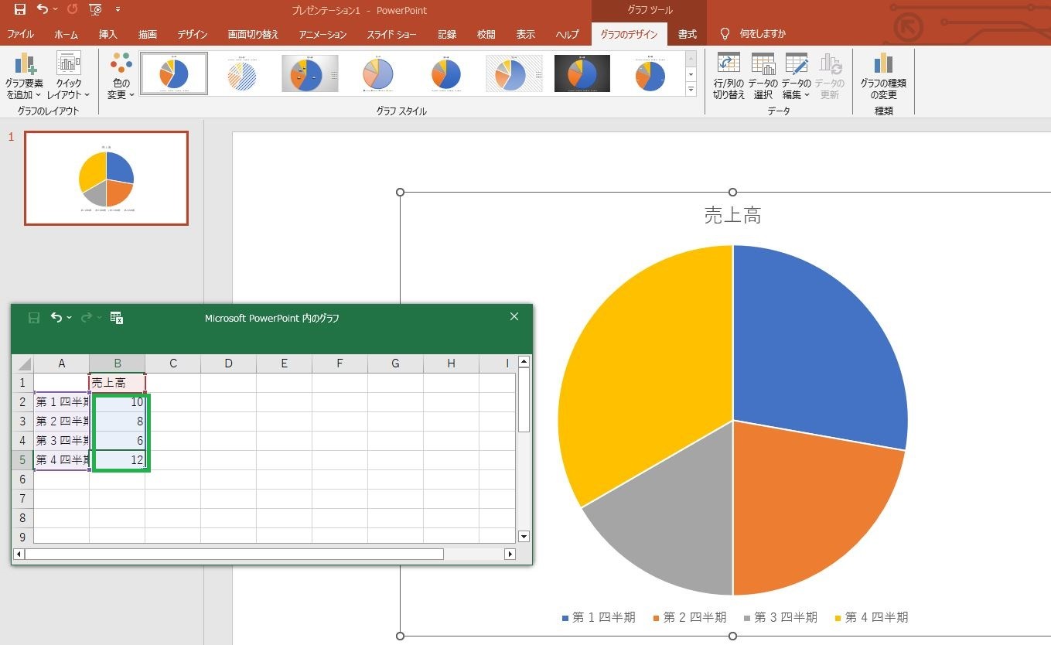
Task: Open Customize Quick Access Toolbar arrow
Action: coord(118,10)
